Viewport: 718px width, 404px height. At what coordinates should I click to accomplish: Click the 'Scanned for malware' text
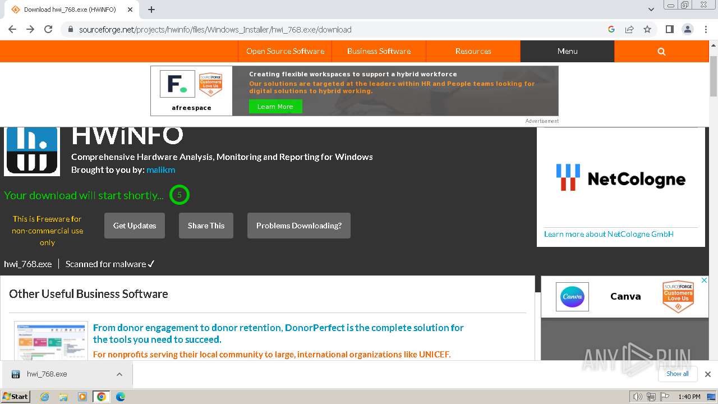click(106, 264)
